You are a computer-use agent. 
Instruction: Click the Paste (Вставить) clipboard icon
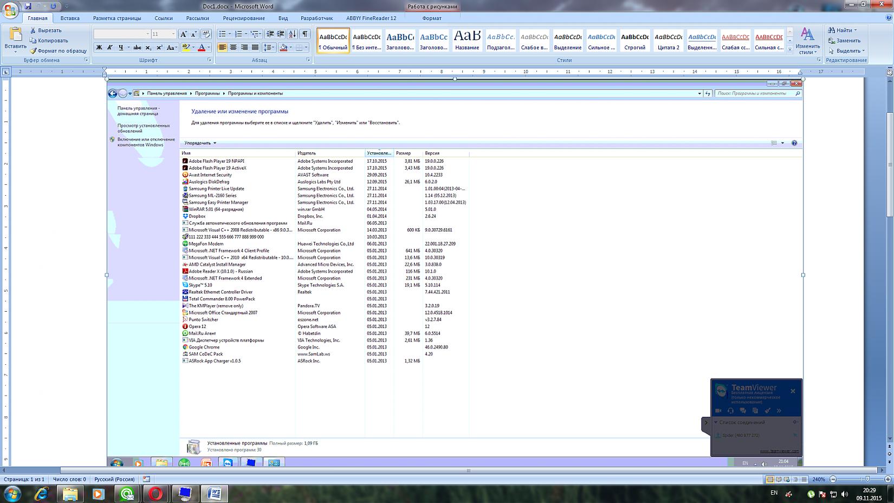pos(15,36)
